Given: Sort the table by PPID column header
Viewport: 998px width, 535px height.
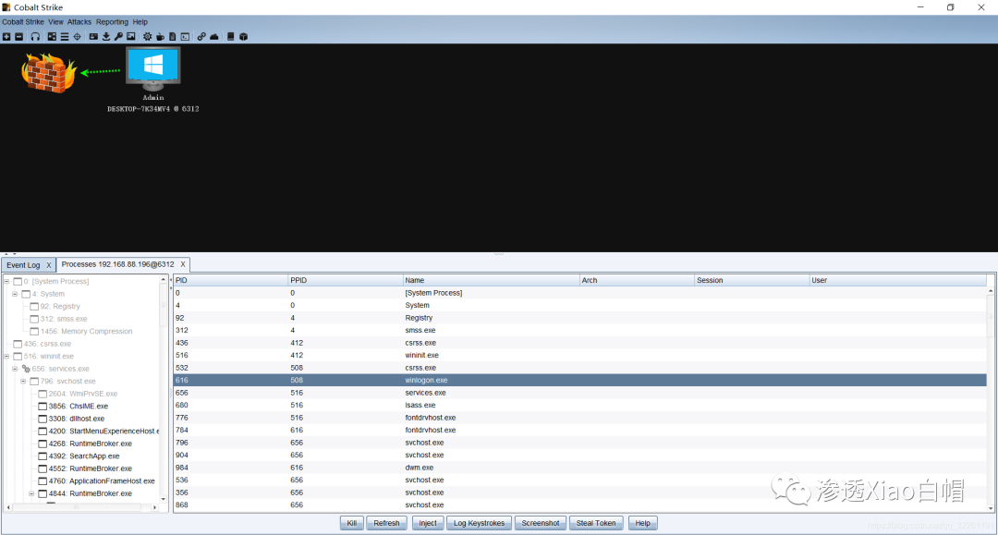Looking at the screenshot, I should tap(346, 281).
